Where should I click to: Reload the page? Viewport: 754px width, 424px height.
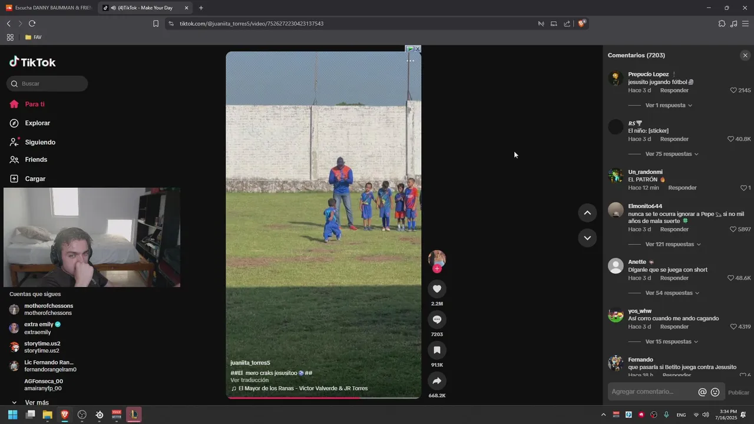click(x=32, y=24)
